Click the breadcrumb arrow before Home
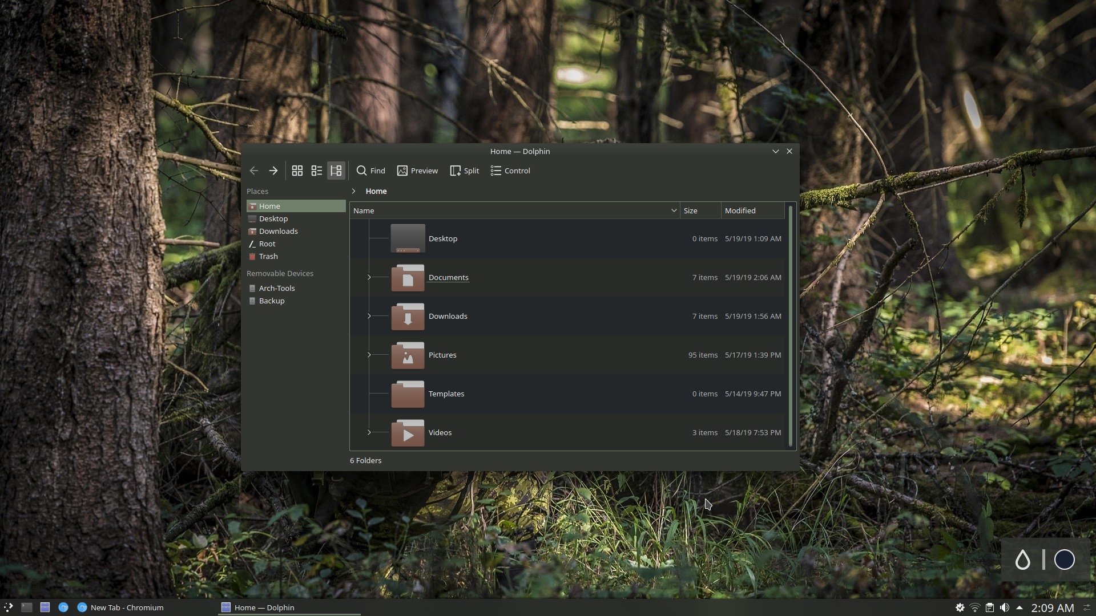Screen dimensions: 1096x616 [x=354, y=191]
